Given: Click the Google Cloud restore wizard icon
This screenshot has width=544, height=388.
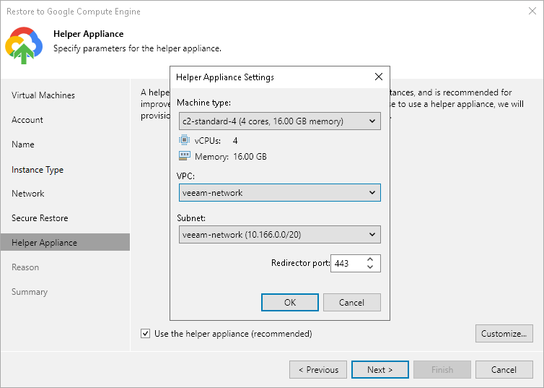Looking at the screenshot, I should (x=24, y=45).
